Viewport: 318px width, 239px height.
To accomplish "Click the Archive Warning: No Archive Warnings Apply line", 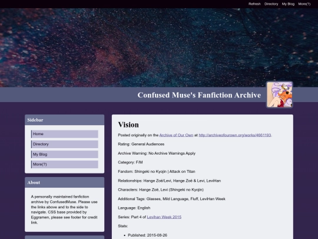I will click(x=157, y=153).
